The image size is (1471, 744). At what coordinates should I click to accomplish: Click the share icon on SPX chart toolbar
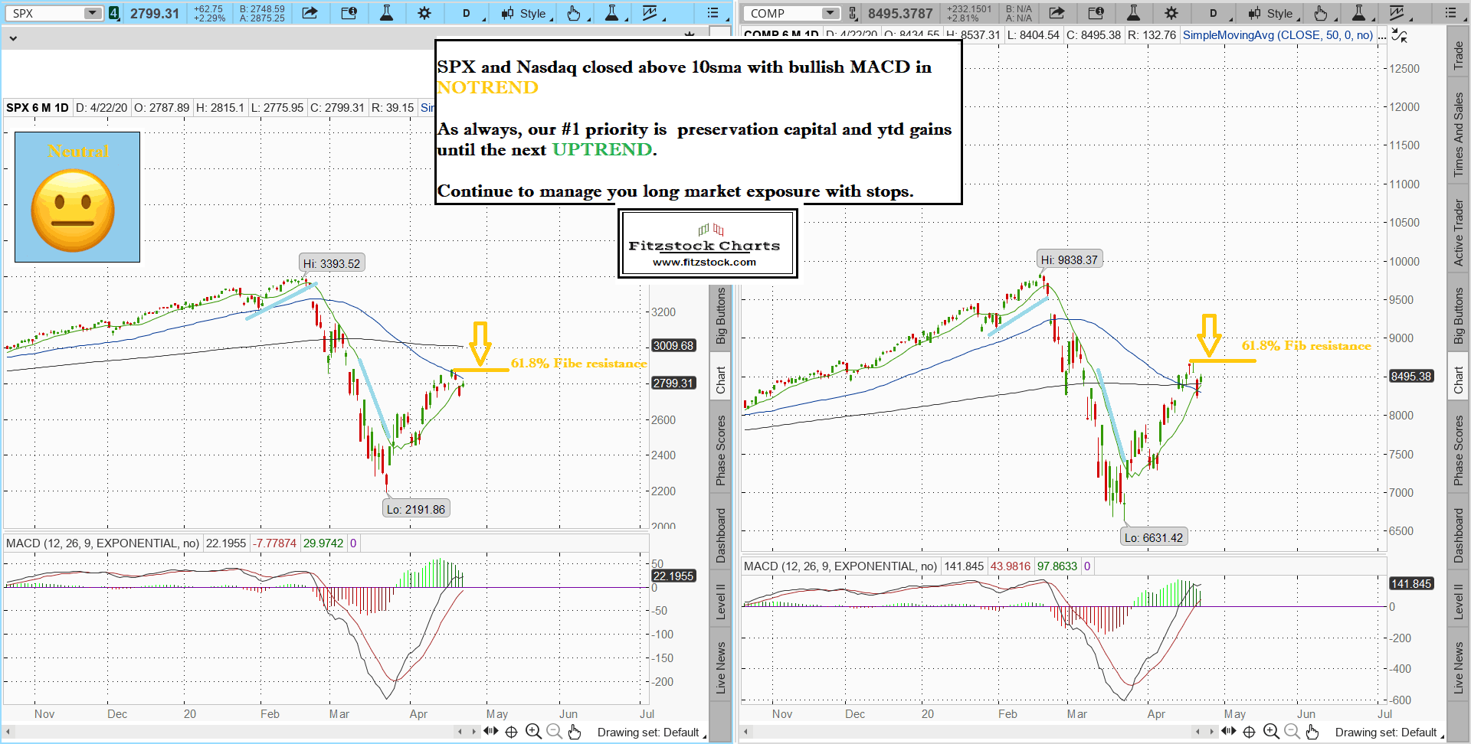pyautogui.click(x=310, y=13)
